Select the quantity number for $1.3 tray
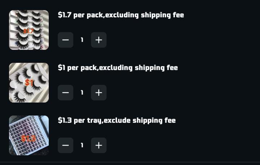 [82, 145]
